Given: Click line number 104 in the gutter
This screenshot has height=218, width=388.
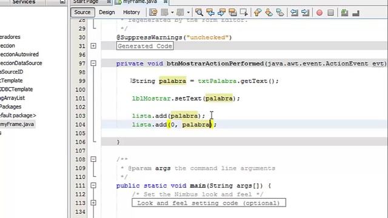Looking at the screenshot, I should tap(80, 125).
